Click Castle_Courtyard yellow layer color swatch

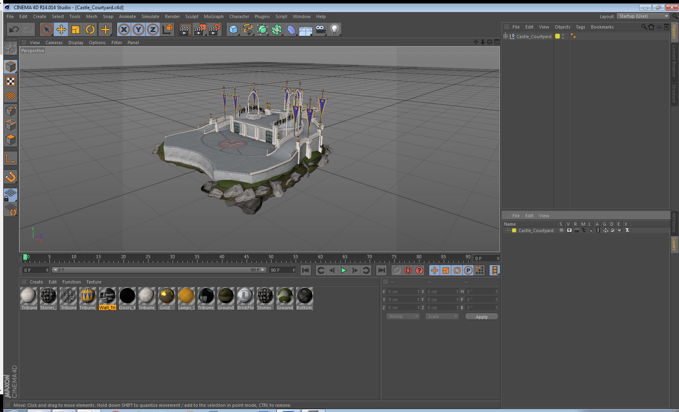click(x=514, y=230)
